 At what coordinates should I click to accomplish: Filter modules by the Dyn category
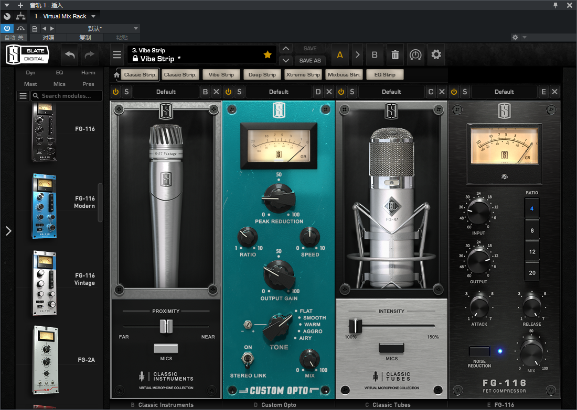30,73
